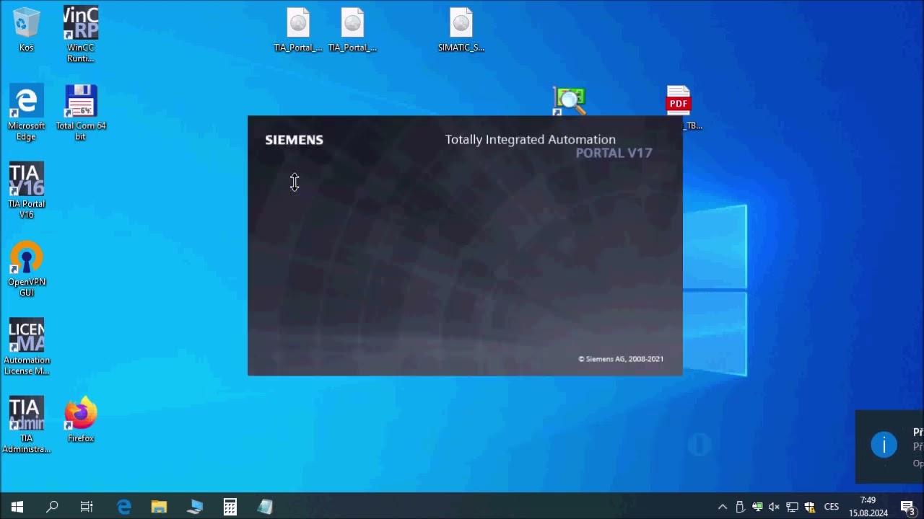Open Windows Security tray icon

pyautogui.click(x=809, y=507)
